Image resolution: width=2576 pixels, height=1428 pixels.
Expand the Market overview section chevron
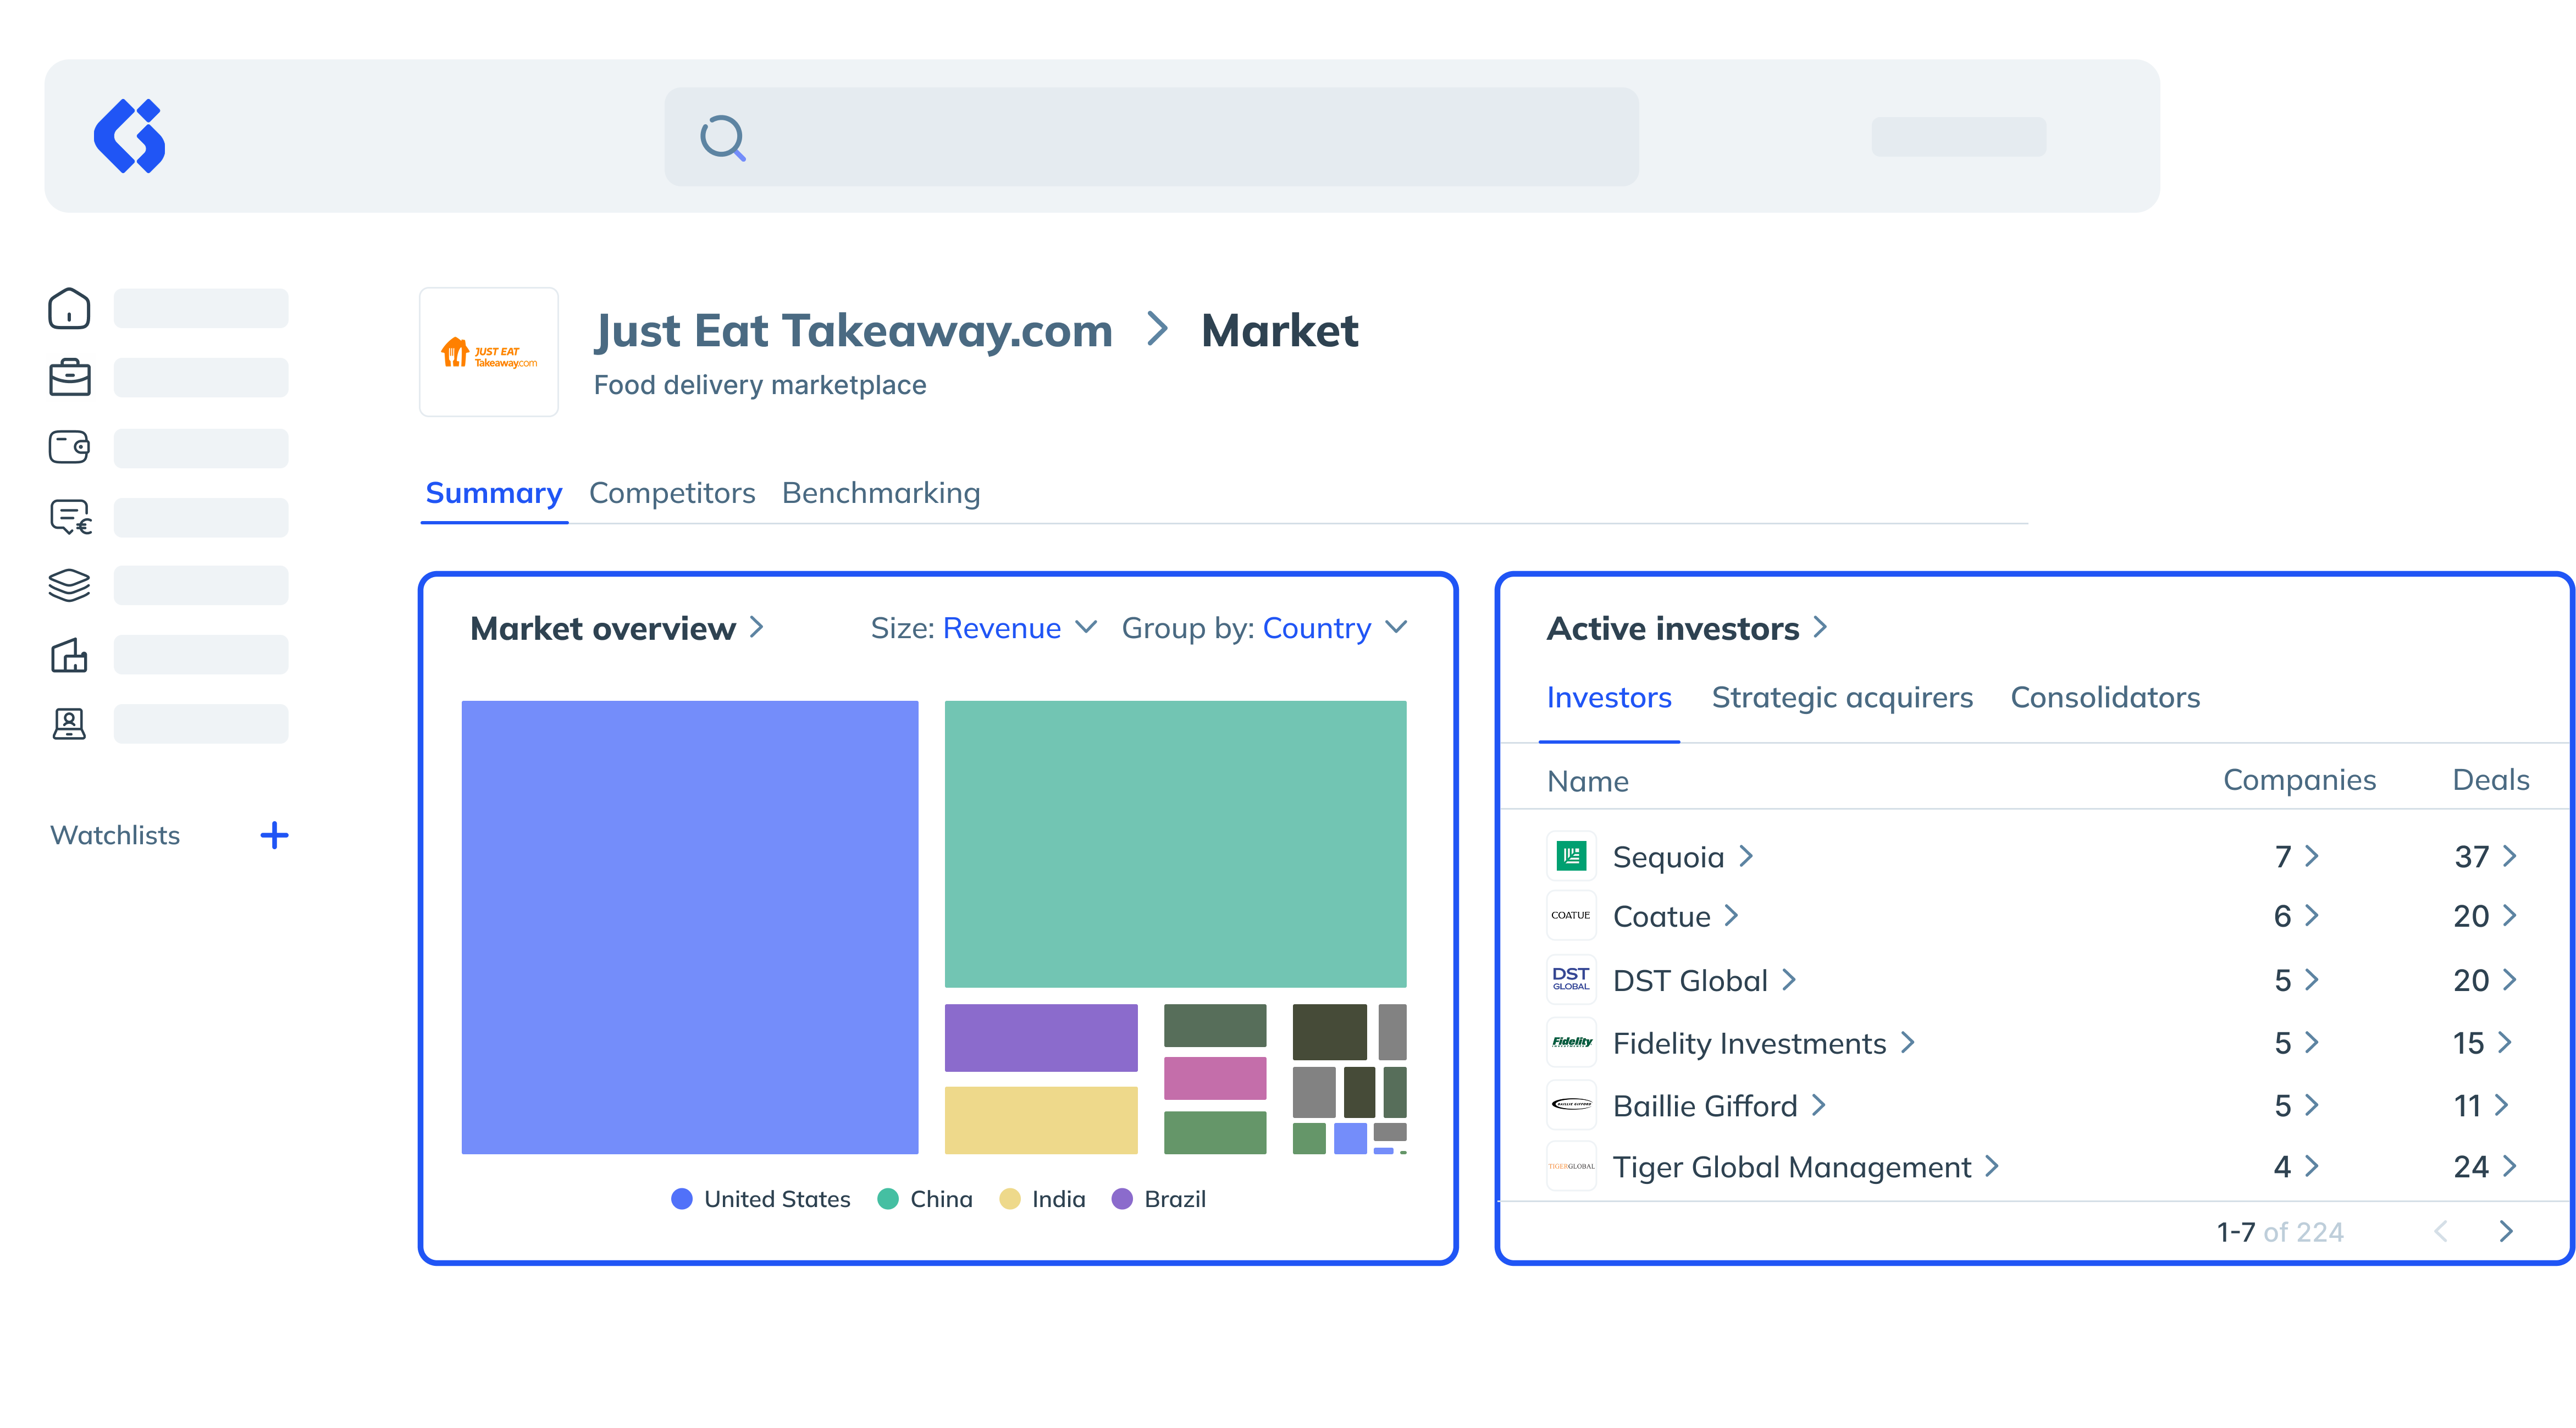[757, 627]
